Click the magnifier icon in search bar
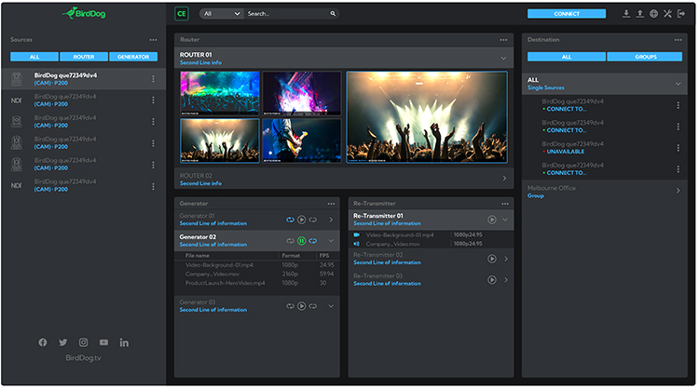The height and width of the screenshot is (388, 699). point(333,14)
